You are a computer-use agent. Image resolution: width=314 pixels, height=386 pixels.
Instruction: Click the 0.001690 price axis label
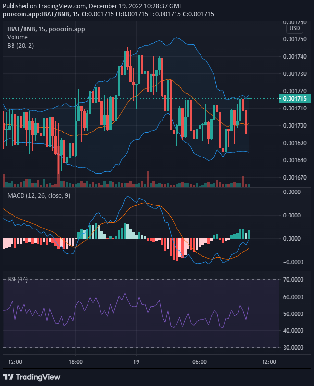pyautogui.click(x=295, y=143)
